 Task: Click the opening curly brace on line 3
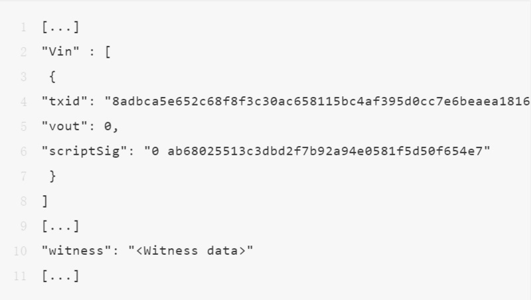[52, 76]
